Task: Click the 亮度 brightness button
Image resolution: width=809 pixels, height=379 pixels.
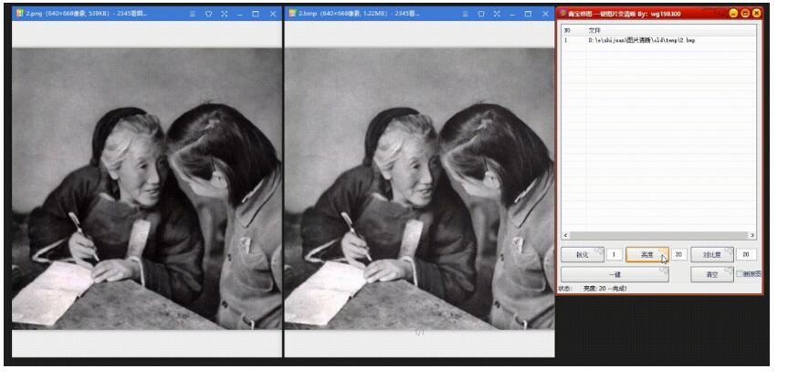Action: tap(646, 255)
